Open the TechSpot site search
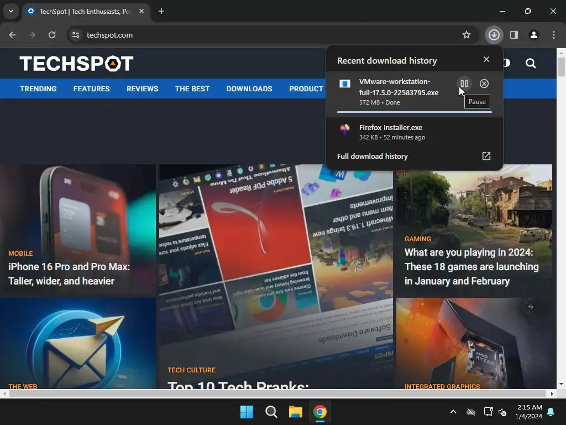This screenshot has width=566, height=425. coord(531,64)
